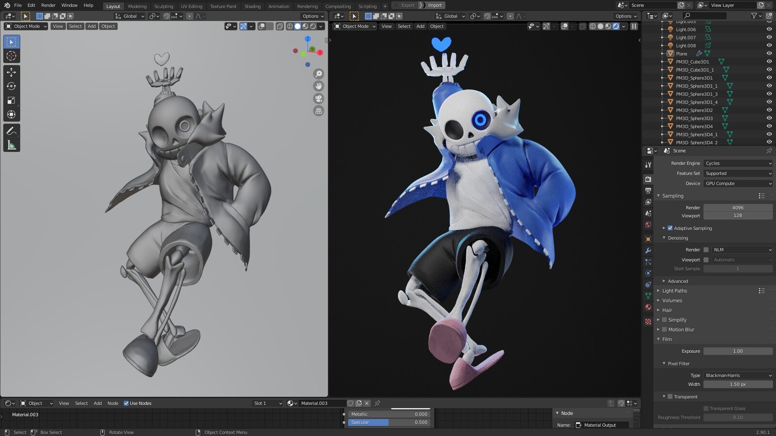Open the Render properties tab icon

(648, 179)
